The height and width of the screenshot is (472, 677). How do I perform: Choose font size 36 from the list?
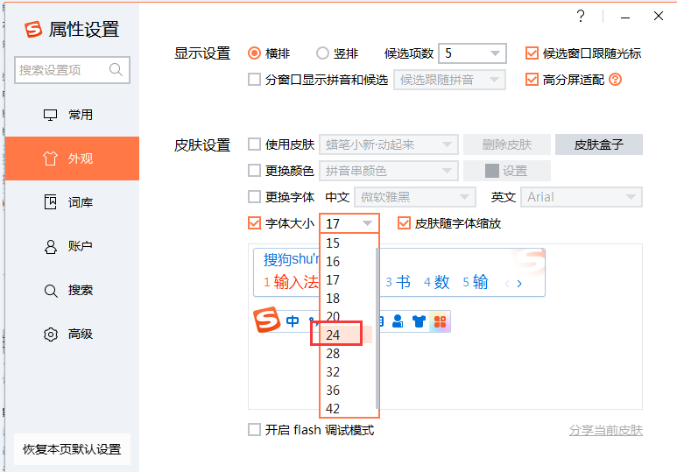[348, 391]
